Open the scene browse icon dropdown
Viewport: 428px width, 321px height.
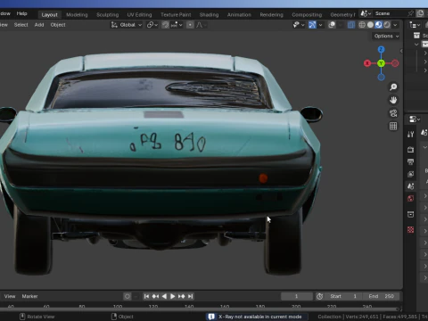pos(366,13)
